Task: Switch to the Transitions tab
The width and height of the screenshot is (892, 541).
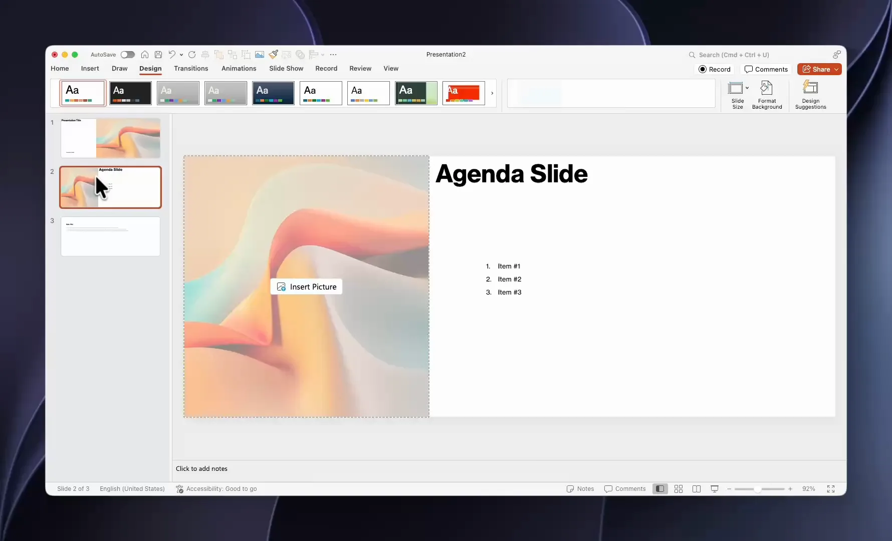Action: click(191, 69)
